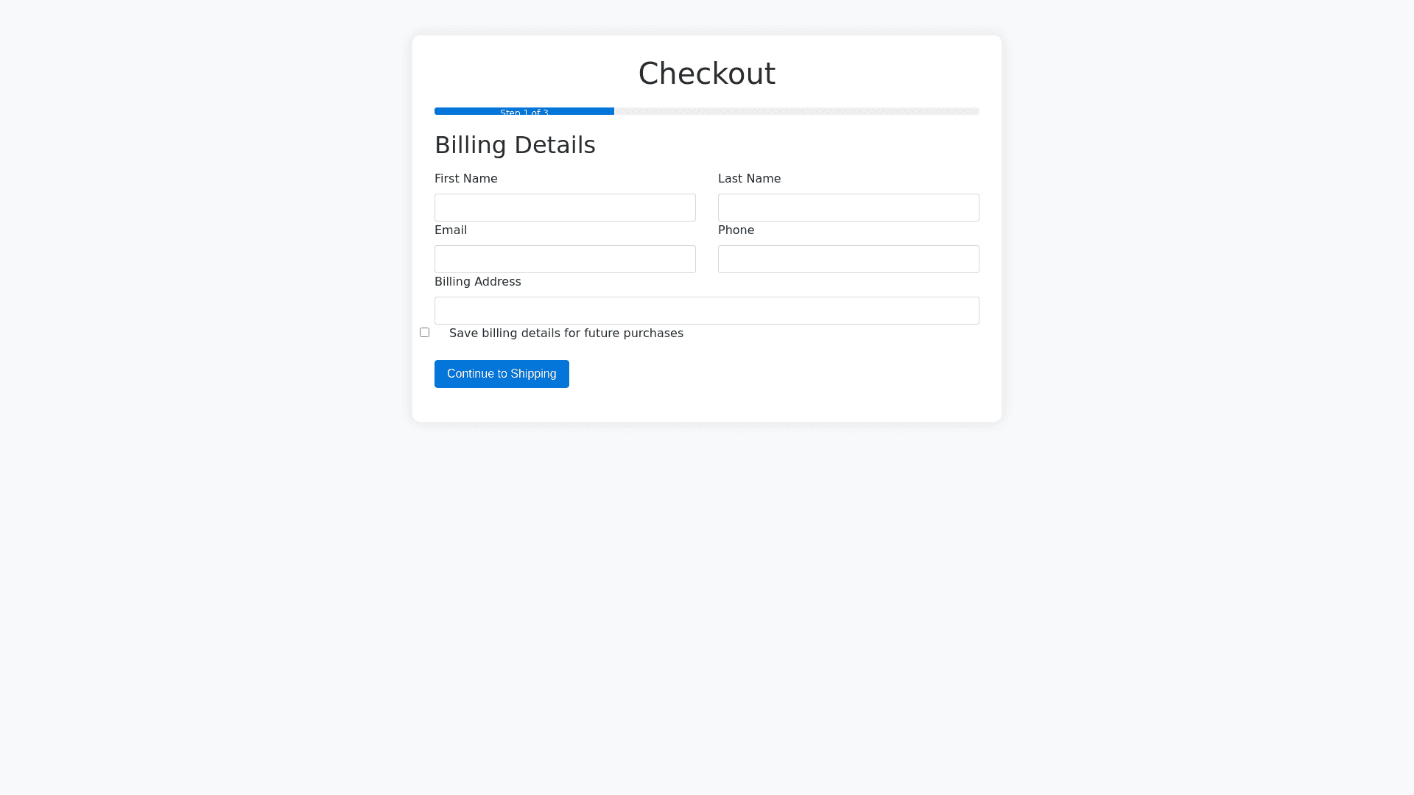Image resolution: width=1414 pixels, height=795 pixels.
Task: Click the Last Name label text
Action: [749, 179]
